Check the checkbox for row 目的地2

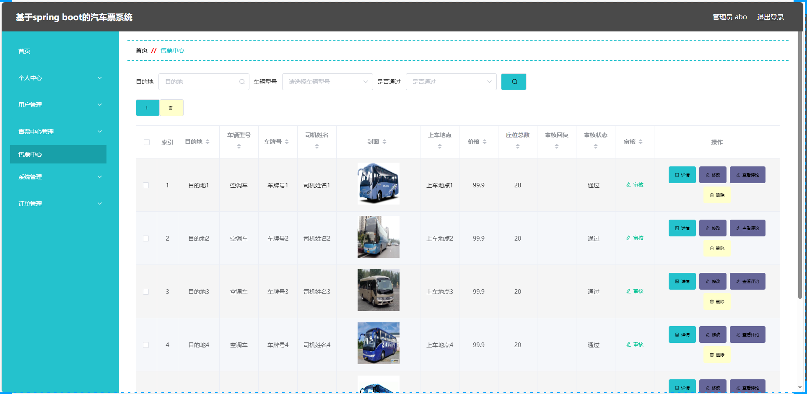(x=146, y=238)
